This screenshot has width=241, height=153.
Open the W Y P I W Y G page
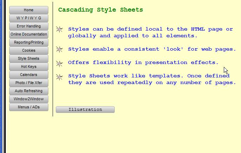29,18
